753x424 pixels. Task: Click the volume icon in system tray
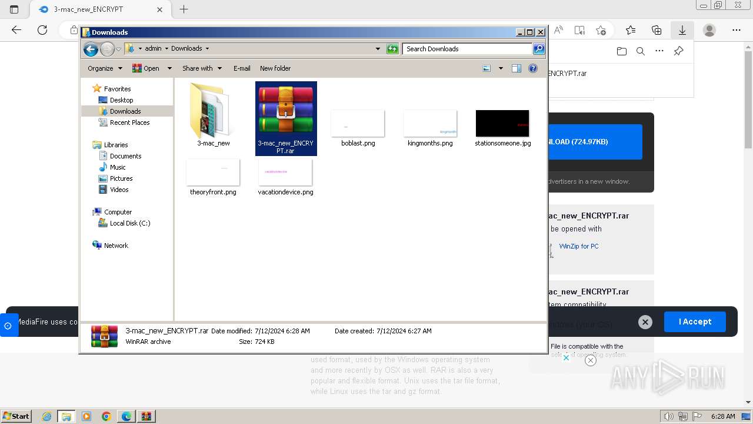[x=669, y=416]
